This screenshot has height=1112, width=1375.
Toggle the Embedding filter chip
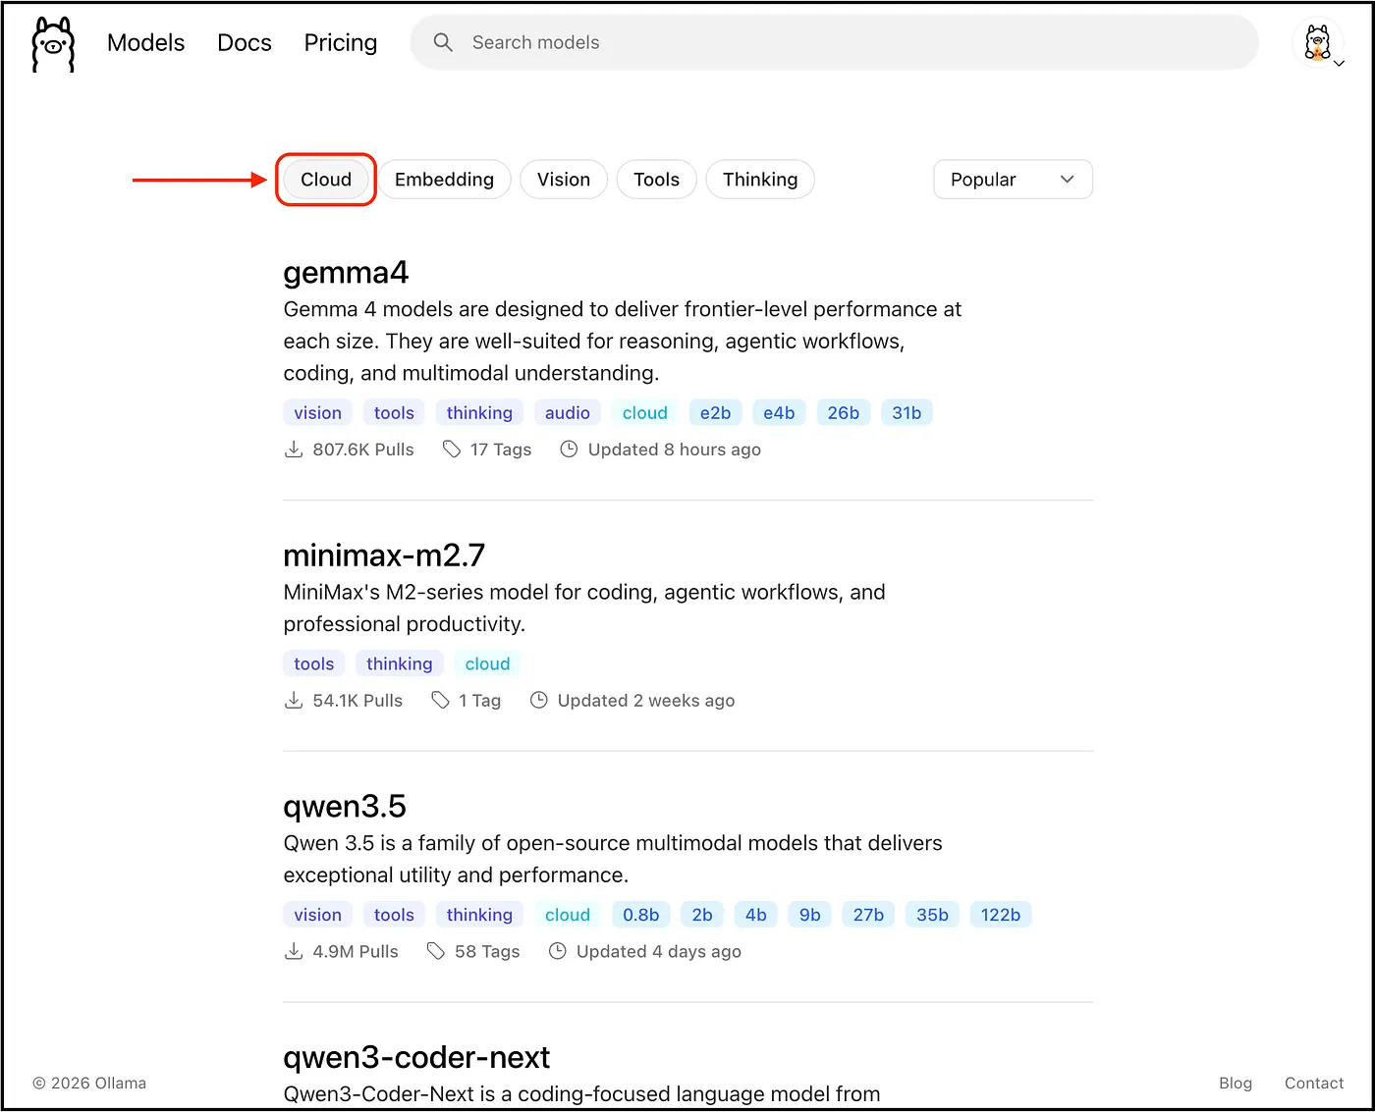[x=444, y=180]
